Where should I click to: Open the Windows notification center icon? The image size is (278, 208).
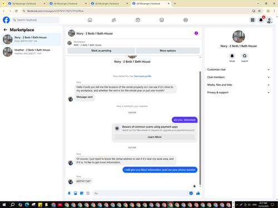[x=272, y=205]
